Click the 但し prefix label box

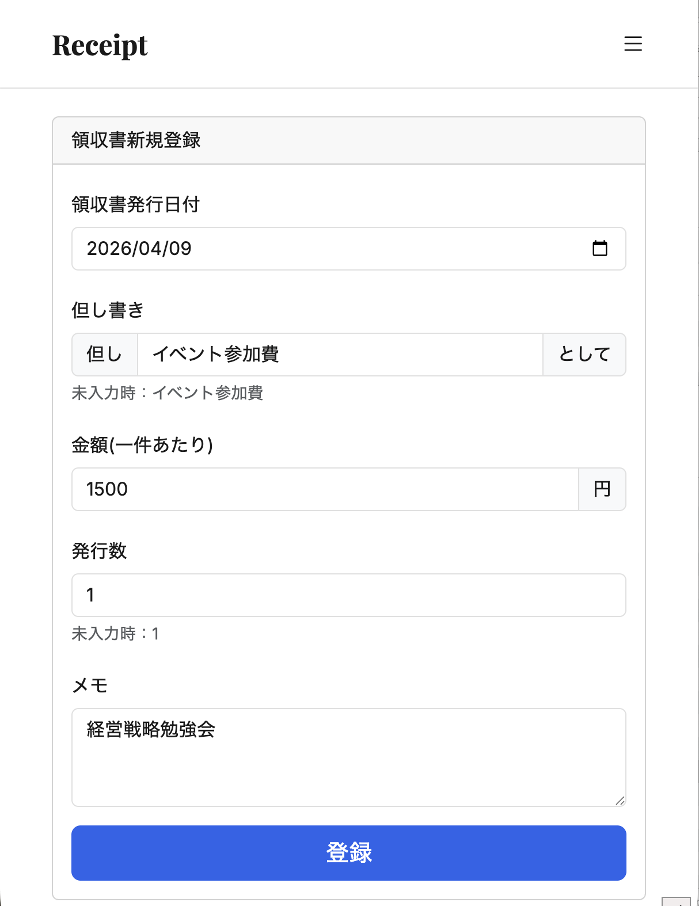point(104,355)
